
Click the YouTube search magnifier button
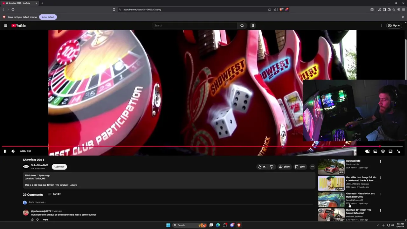pyautogui.click(x=242, y=25)
